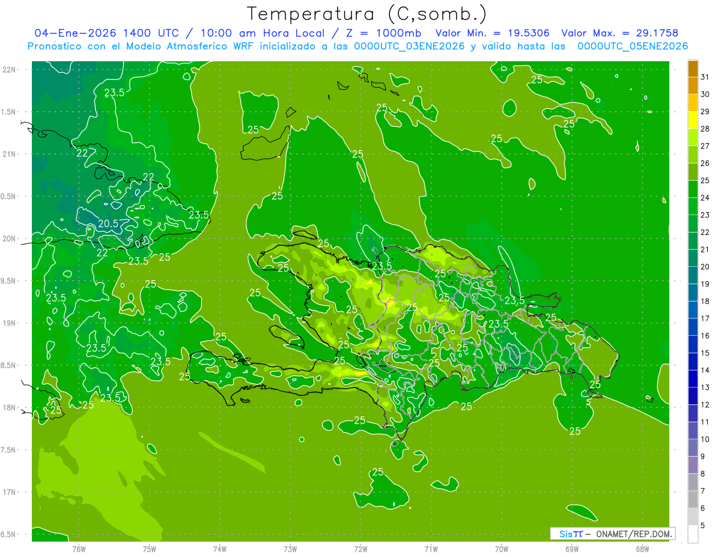The height and width of the screenshot is (557, 721).
Task: Click the colorbar value "10"
Action: 705,439
